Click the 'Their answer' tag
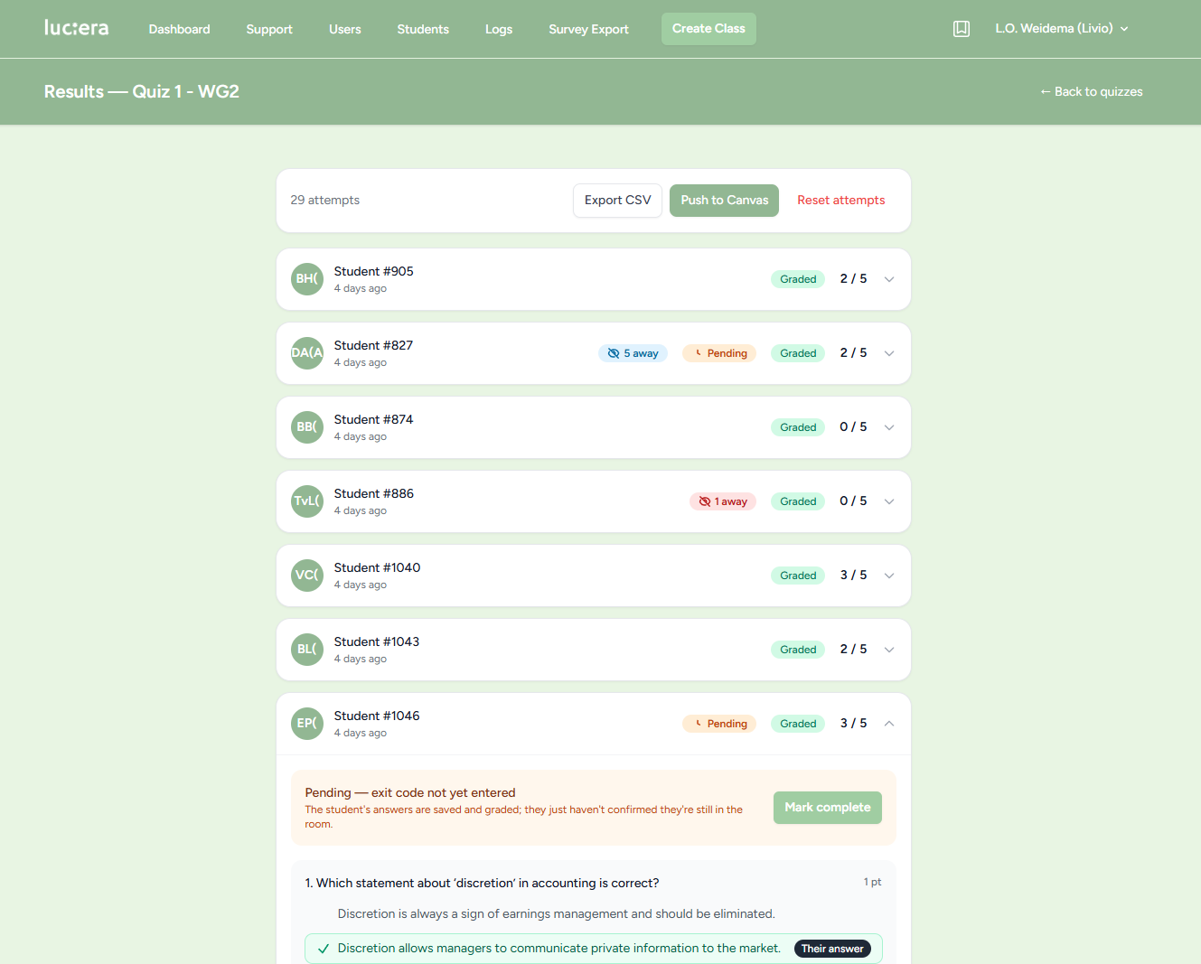The width and height of the screenshot is (1201, 964). click(832, 949)
